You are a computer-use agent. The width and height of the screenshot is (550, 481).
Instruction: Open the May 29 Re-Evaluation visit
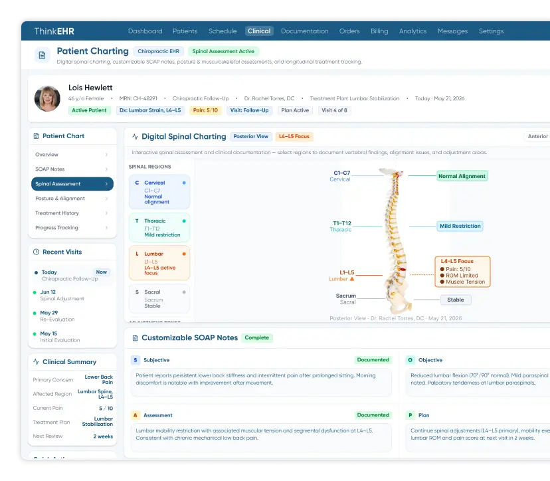click(72, 316)
